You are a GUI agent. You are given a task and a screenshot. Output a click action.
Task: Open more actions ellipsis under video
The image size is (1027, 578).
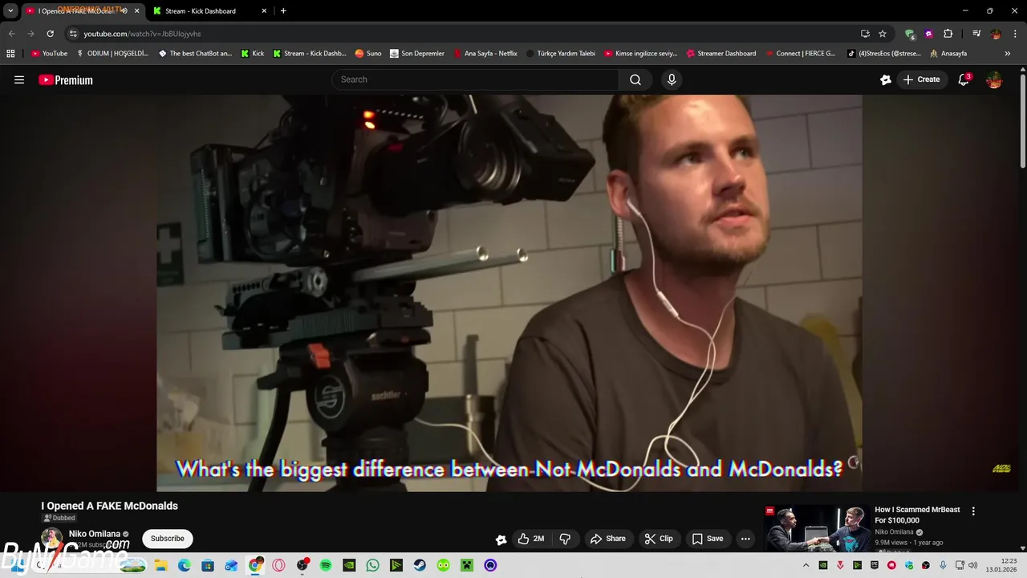click(x=745, y=539)
